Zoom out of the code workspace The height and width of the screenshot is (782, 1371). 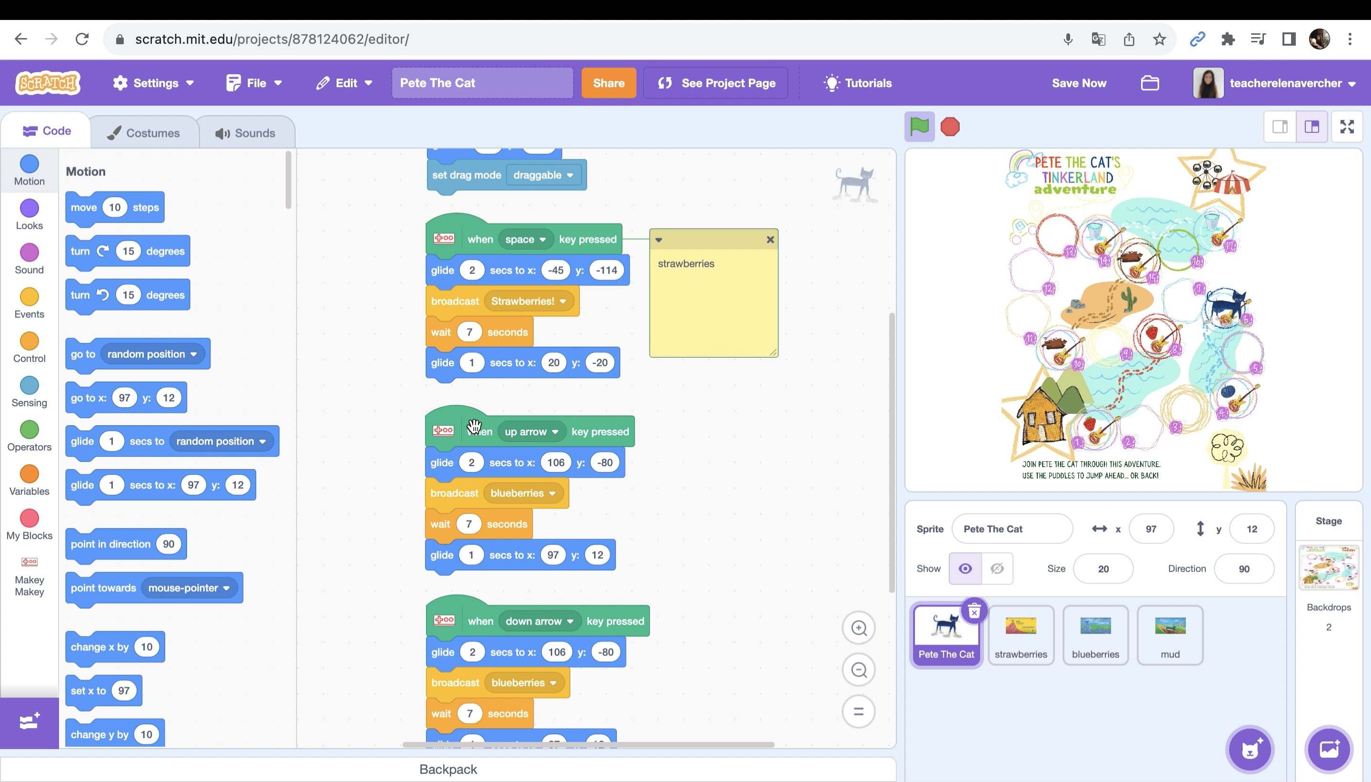click(859, 670)
